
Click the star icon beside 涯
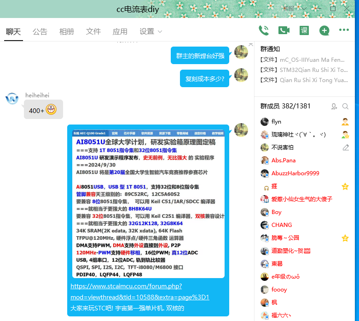click(x=345, y=186)
